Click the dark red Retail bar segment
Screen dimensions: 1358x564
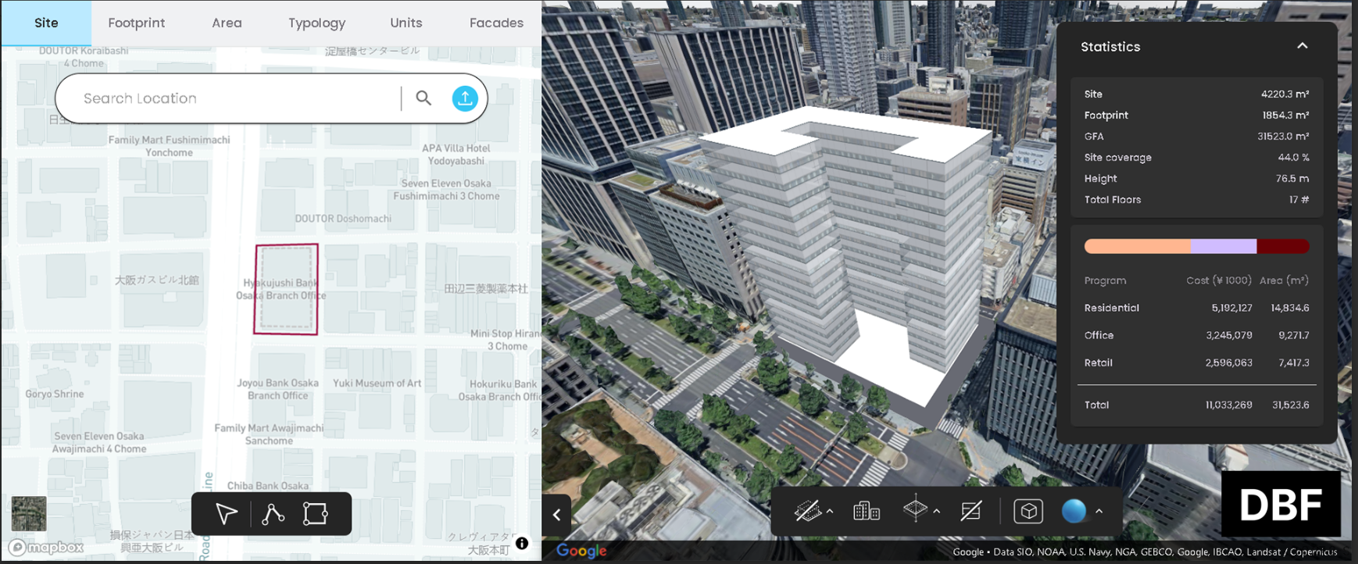pos(1283,246)
